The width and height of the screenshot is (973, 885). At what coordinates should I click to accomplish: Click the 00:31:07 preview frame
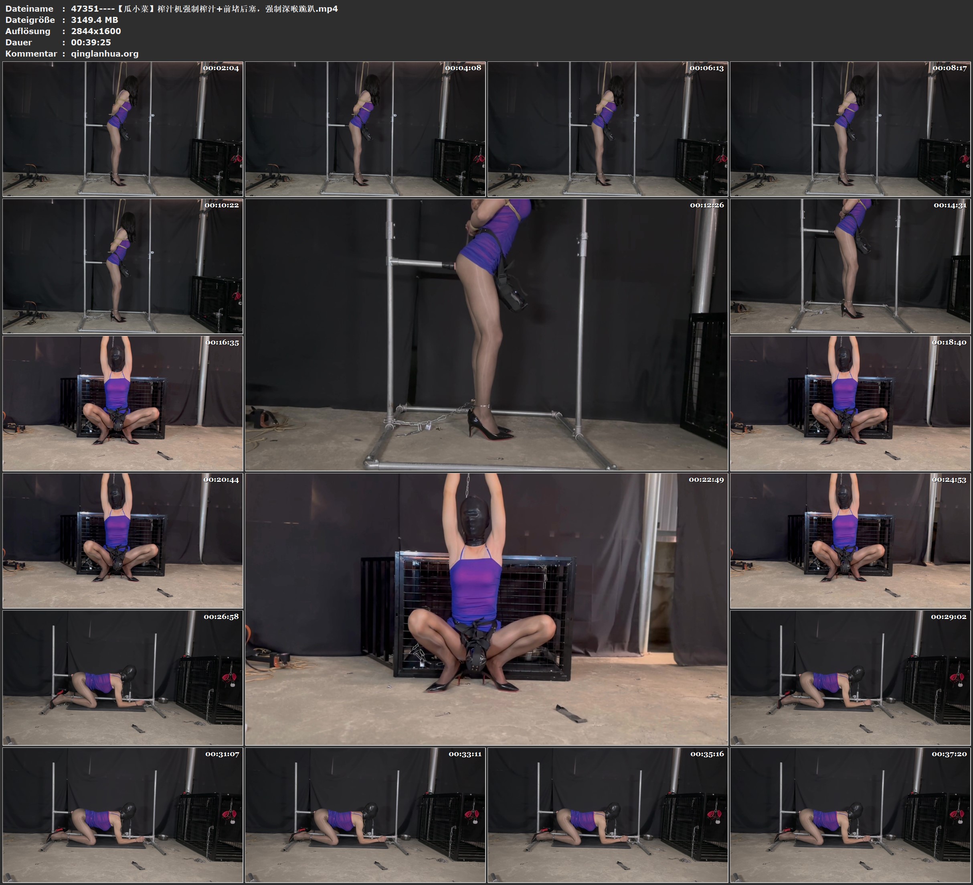[x=123, y=815]
